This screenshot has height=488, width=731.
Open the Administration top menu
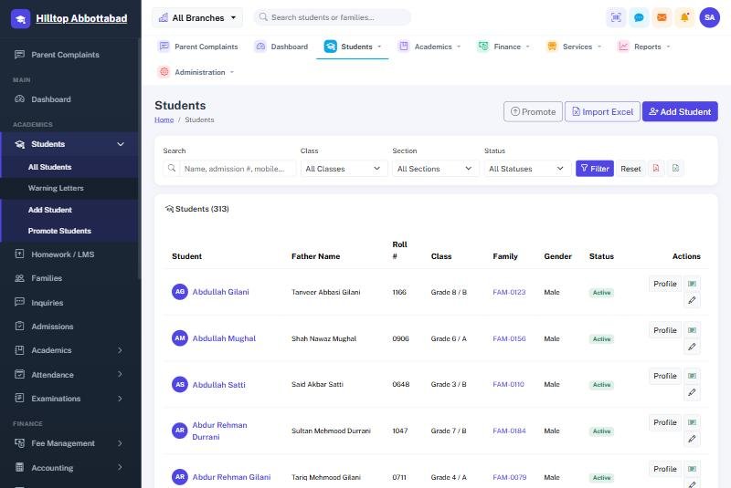tap(196, 72)
